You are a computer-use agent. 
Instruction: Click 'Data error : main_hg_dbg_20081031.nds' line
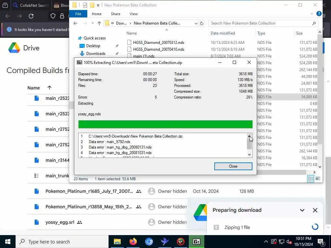pyautogui.click(x=120, y=153)
